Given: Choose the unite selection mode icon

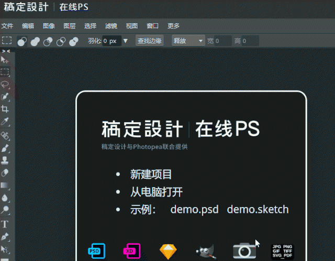Looking at the screenshot, I should point(35,41).
